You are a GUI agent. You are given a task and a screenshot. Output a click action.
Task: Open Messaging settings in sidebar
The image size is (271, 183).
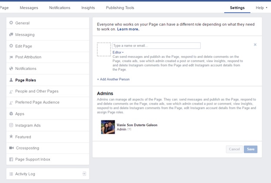48,35
